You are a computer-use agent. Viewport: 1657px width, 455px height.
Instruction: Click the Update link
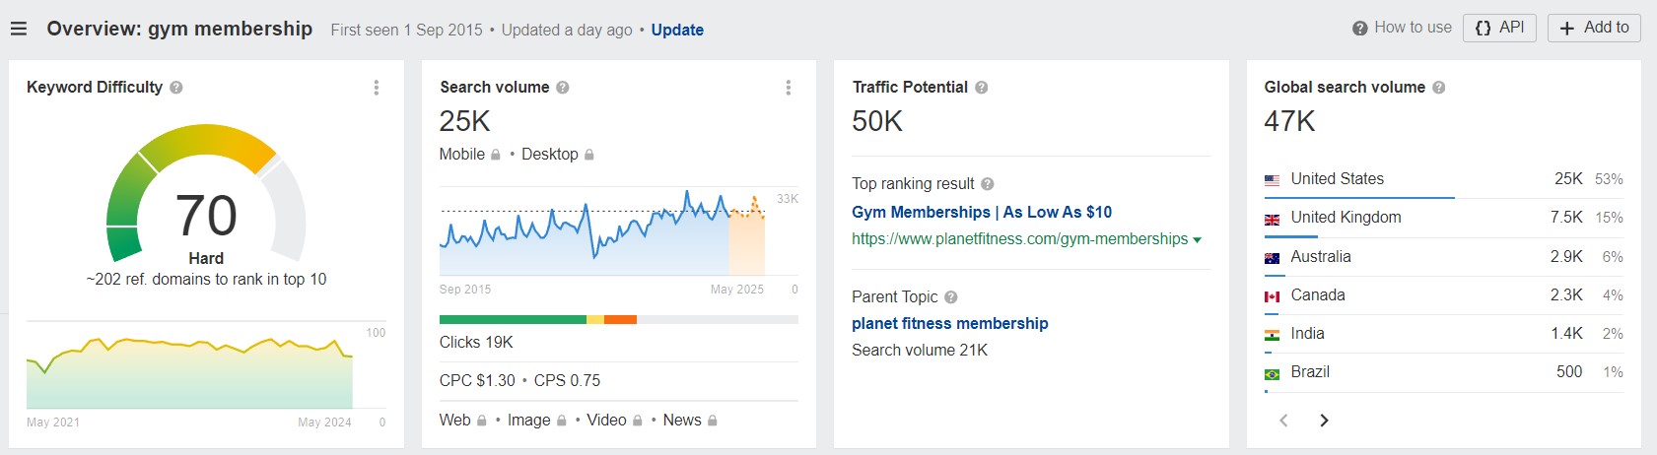(x=677, y=31)
